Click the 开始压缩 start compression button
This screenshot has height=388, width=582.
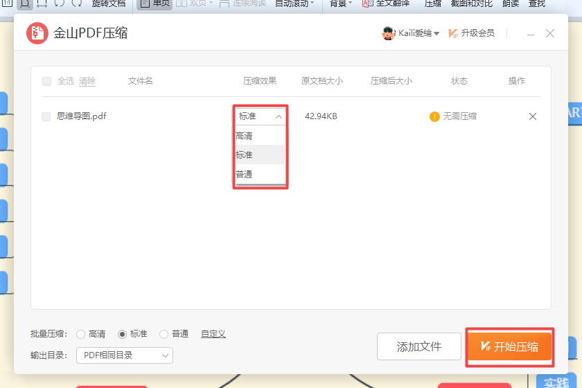pos(510,347)
